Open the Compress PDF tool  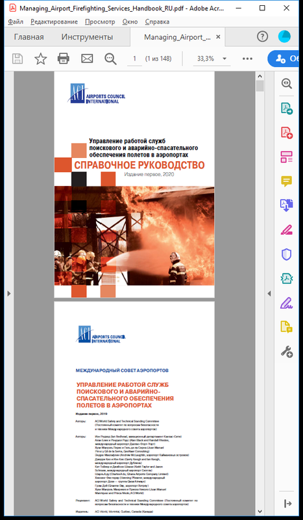287,279
